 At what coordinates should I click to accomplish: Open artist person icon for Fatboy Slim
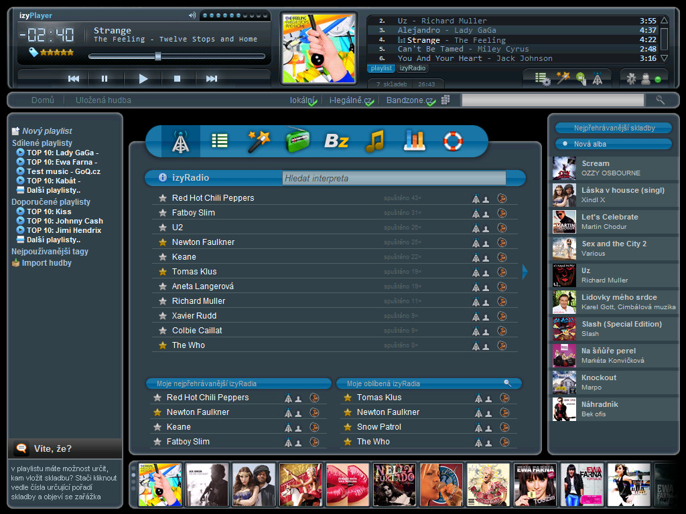(x=486, y=214)
